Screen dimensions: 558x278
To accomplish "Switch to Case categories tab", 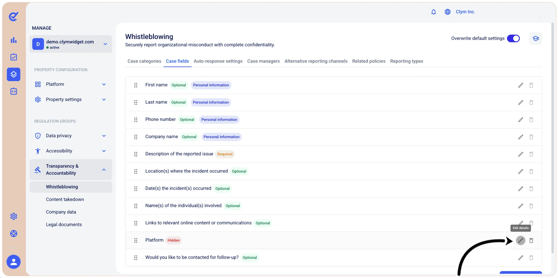I will [x=144, y=61].
